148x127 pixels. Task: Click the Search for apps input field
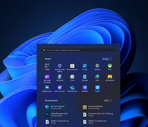click(x=78, y=50)
